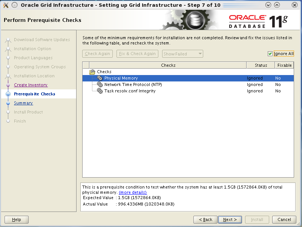Screen dimensions: 302x227
Task: Select the Physical Memory row
Action: [188, 78]
